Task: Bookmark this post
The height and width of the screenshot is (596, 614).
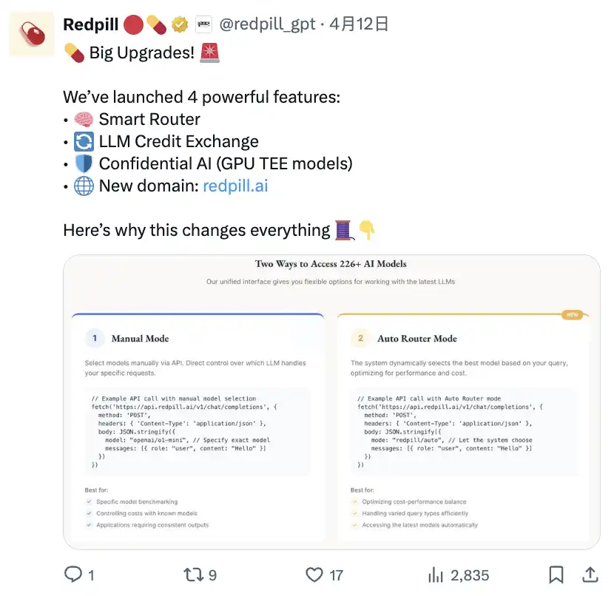Action: pos(556,575)
